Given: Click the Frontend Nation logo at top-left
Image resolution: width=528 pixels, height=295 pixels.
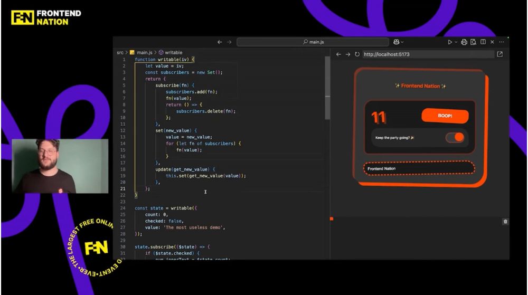Looking at the screenshot, I should click(x=46, y=17).
